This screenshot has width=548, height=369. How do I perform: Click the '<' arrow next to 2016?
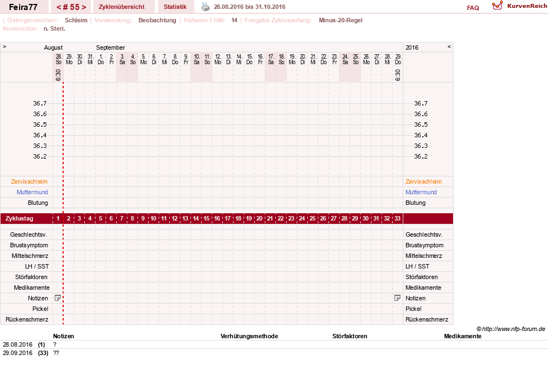(449, 46)
